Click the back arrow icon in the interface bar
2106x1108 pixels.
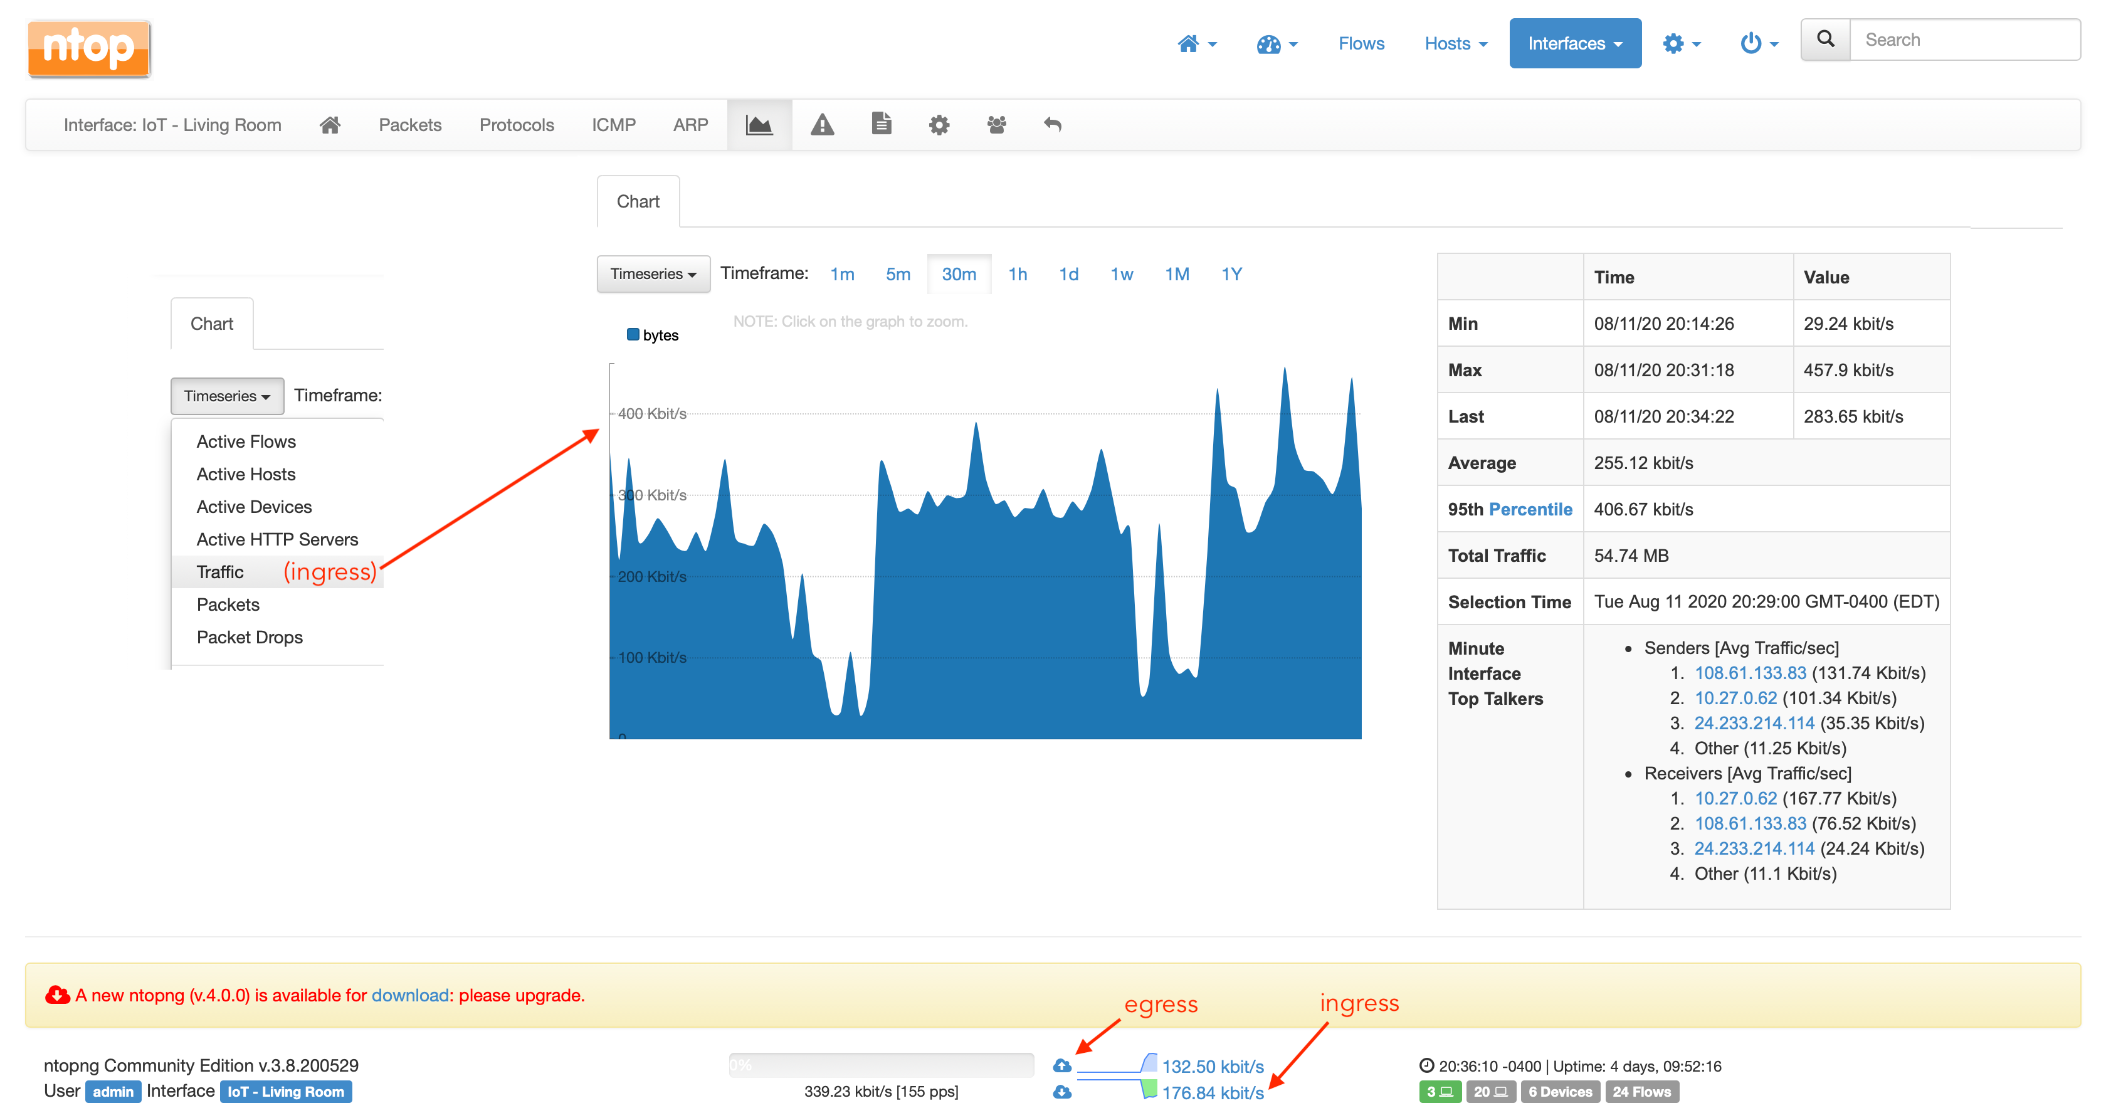[1052, 125]
